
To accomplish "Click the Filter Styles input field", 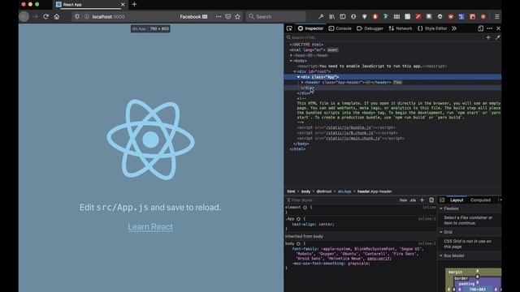I will pyautogui.click(x=341, y=200).
